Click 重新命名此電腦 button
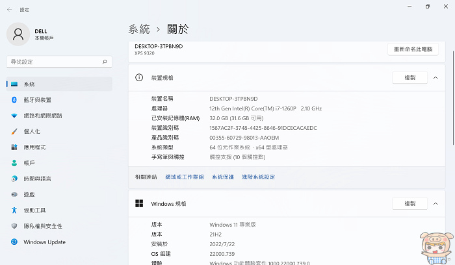The image size is (455, 265). (413, 49)
